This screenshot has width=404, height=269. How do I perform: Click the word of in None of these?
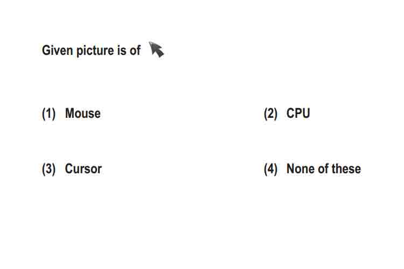pyautogui.click(x=323, y=169)
